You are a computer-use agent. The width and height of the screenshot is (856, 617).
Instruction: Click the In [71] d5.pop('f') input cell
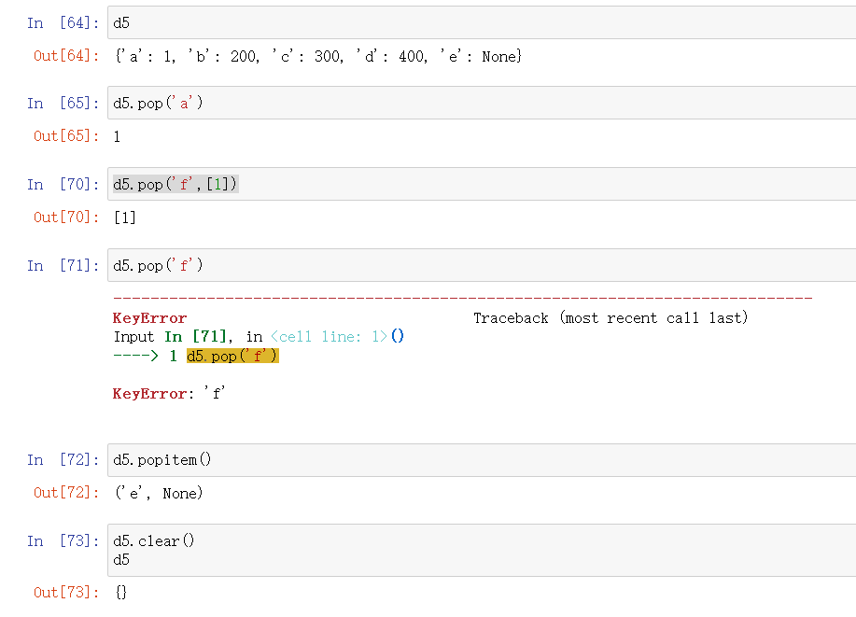(x=467, y=266)
